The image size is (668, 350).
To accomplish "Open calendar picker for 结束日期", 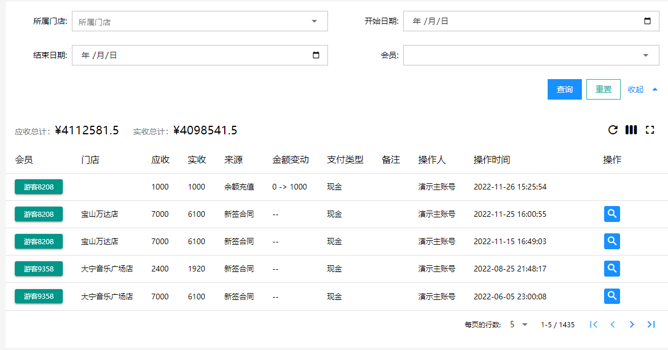I will 316,55.
